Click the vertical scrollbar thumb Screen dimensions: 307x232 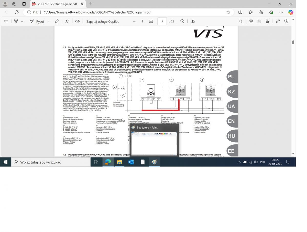[293, 42]
